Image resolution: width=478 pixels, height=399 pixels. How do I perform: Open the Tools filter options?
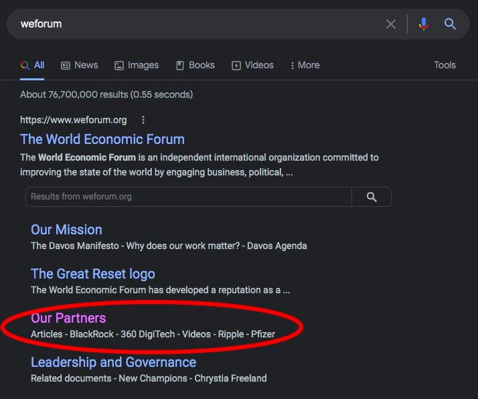[445, 65]
